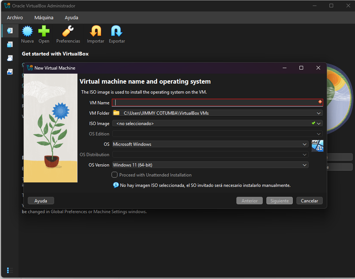
Task: Open the OS dropdown showing Microsoft Windows
Action: (x=210, y=144)
